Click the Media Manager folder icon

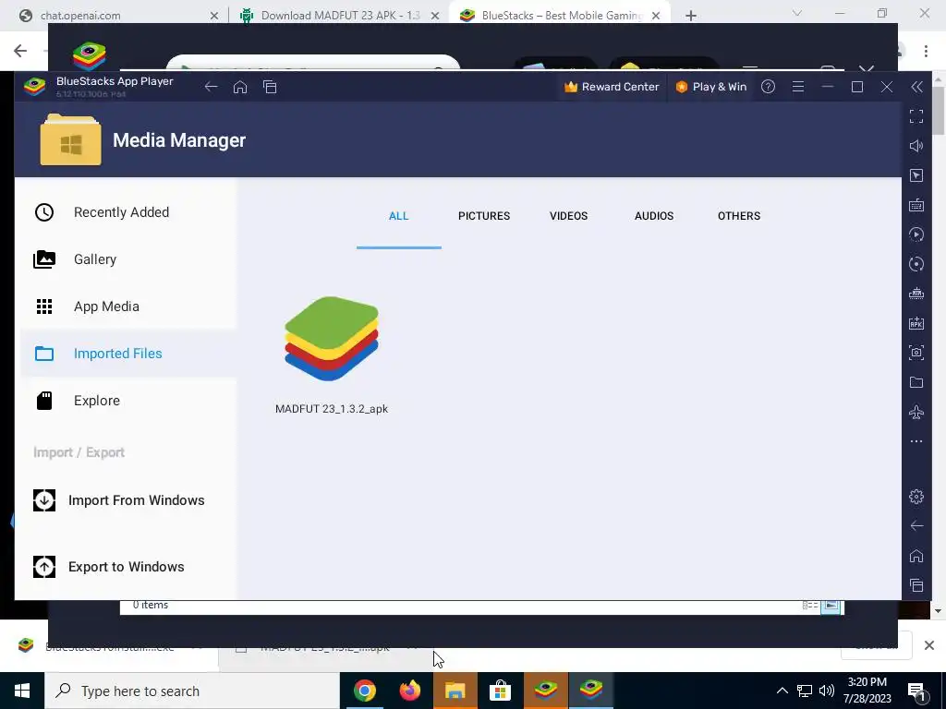[x=70, y=139]
